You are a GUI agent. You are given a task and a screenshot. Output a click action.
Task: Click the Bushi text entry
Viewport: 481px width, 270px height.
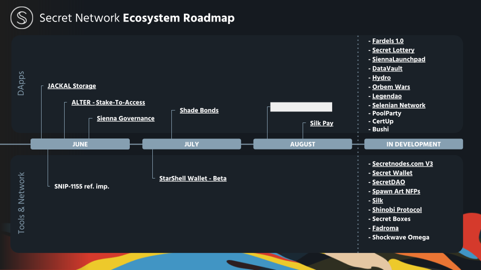pyautogui.click(x=380, y=129)
